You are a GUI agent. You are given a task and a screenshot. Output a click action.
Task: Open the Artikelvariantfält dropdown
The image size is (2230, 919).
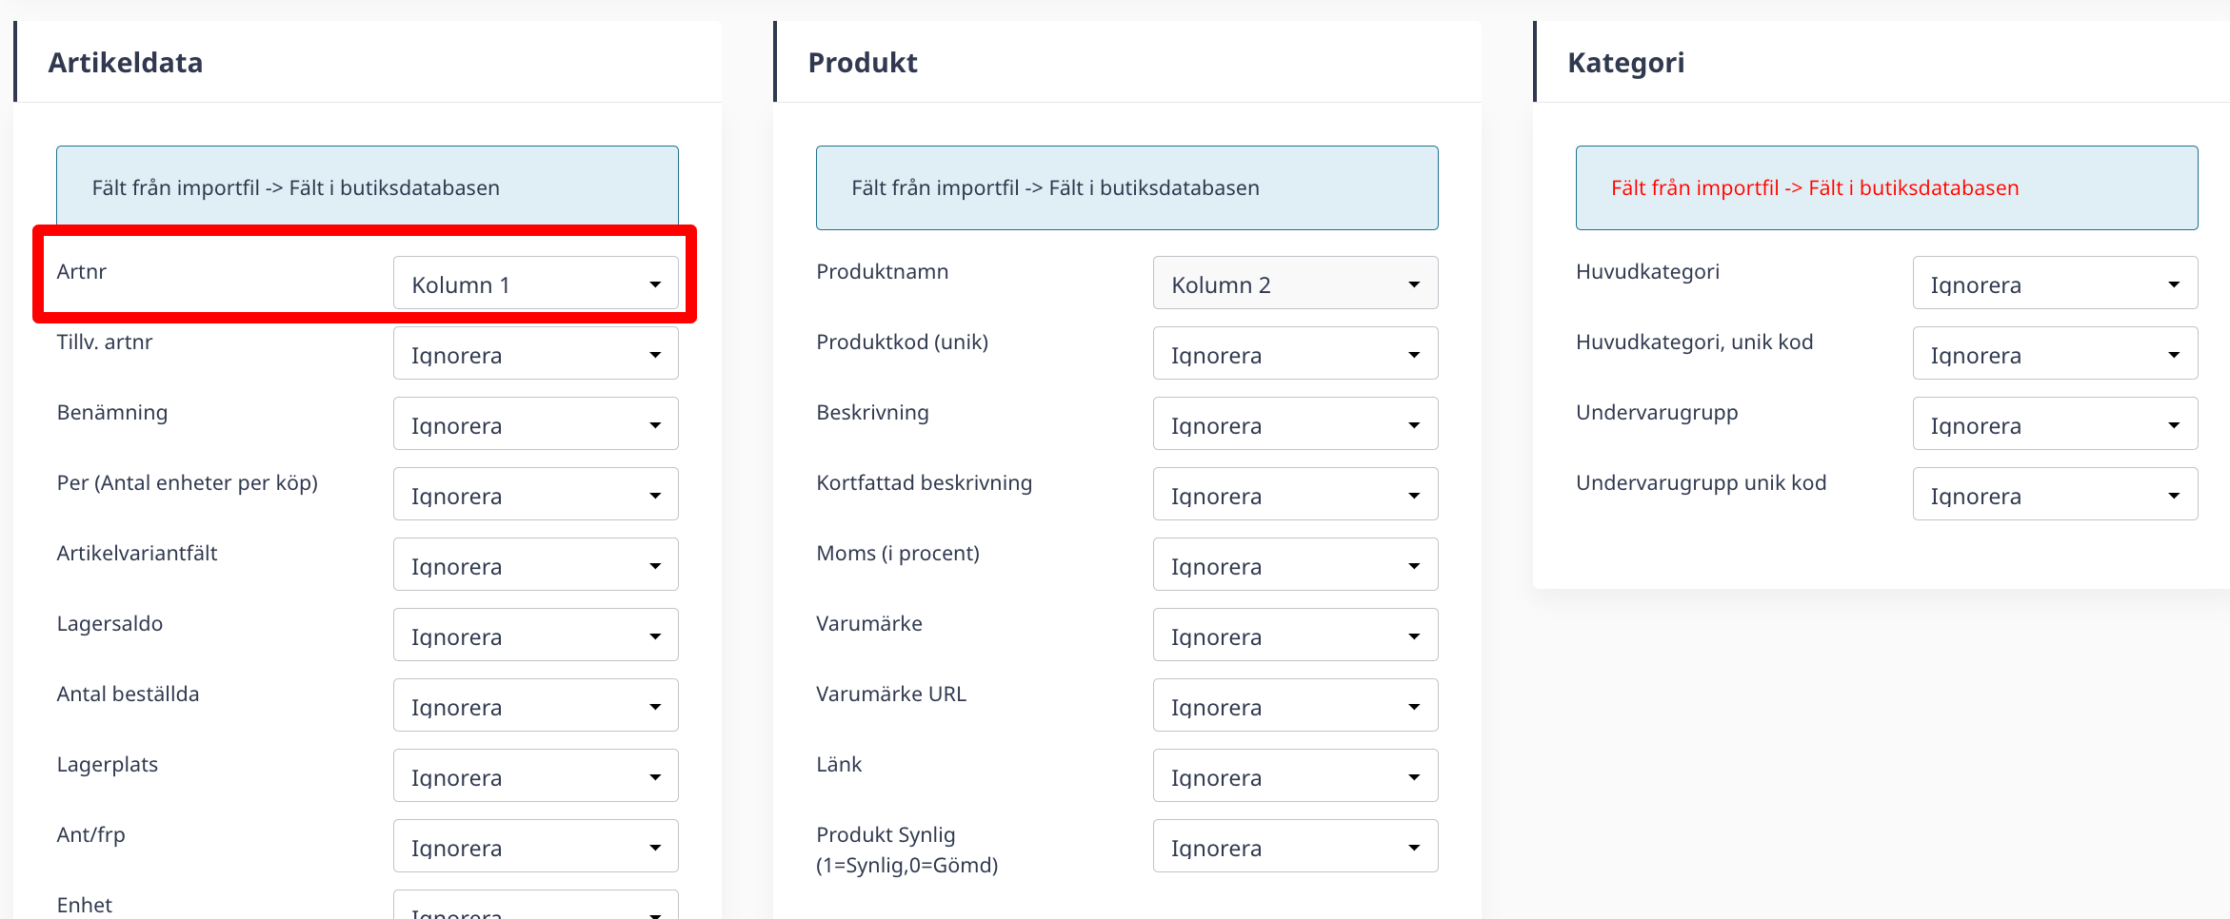pyautogui.click(x=535, y=564)
